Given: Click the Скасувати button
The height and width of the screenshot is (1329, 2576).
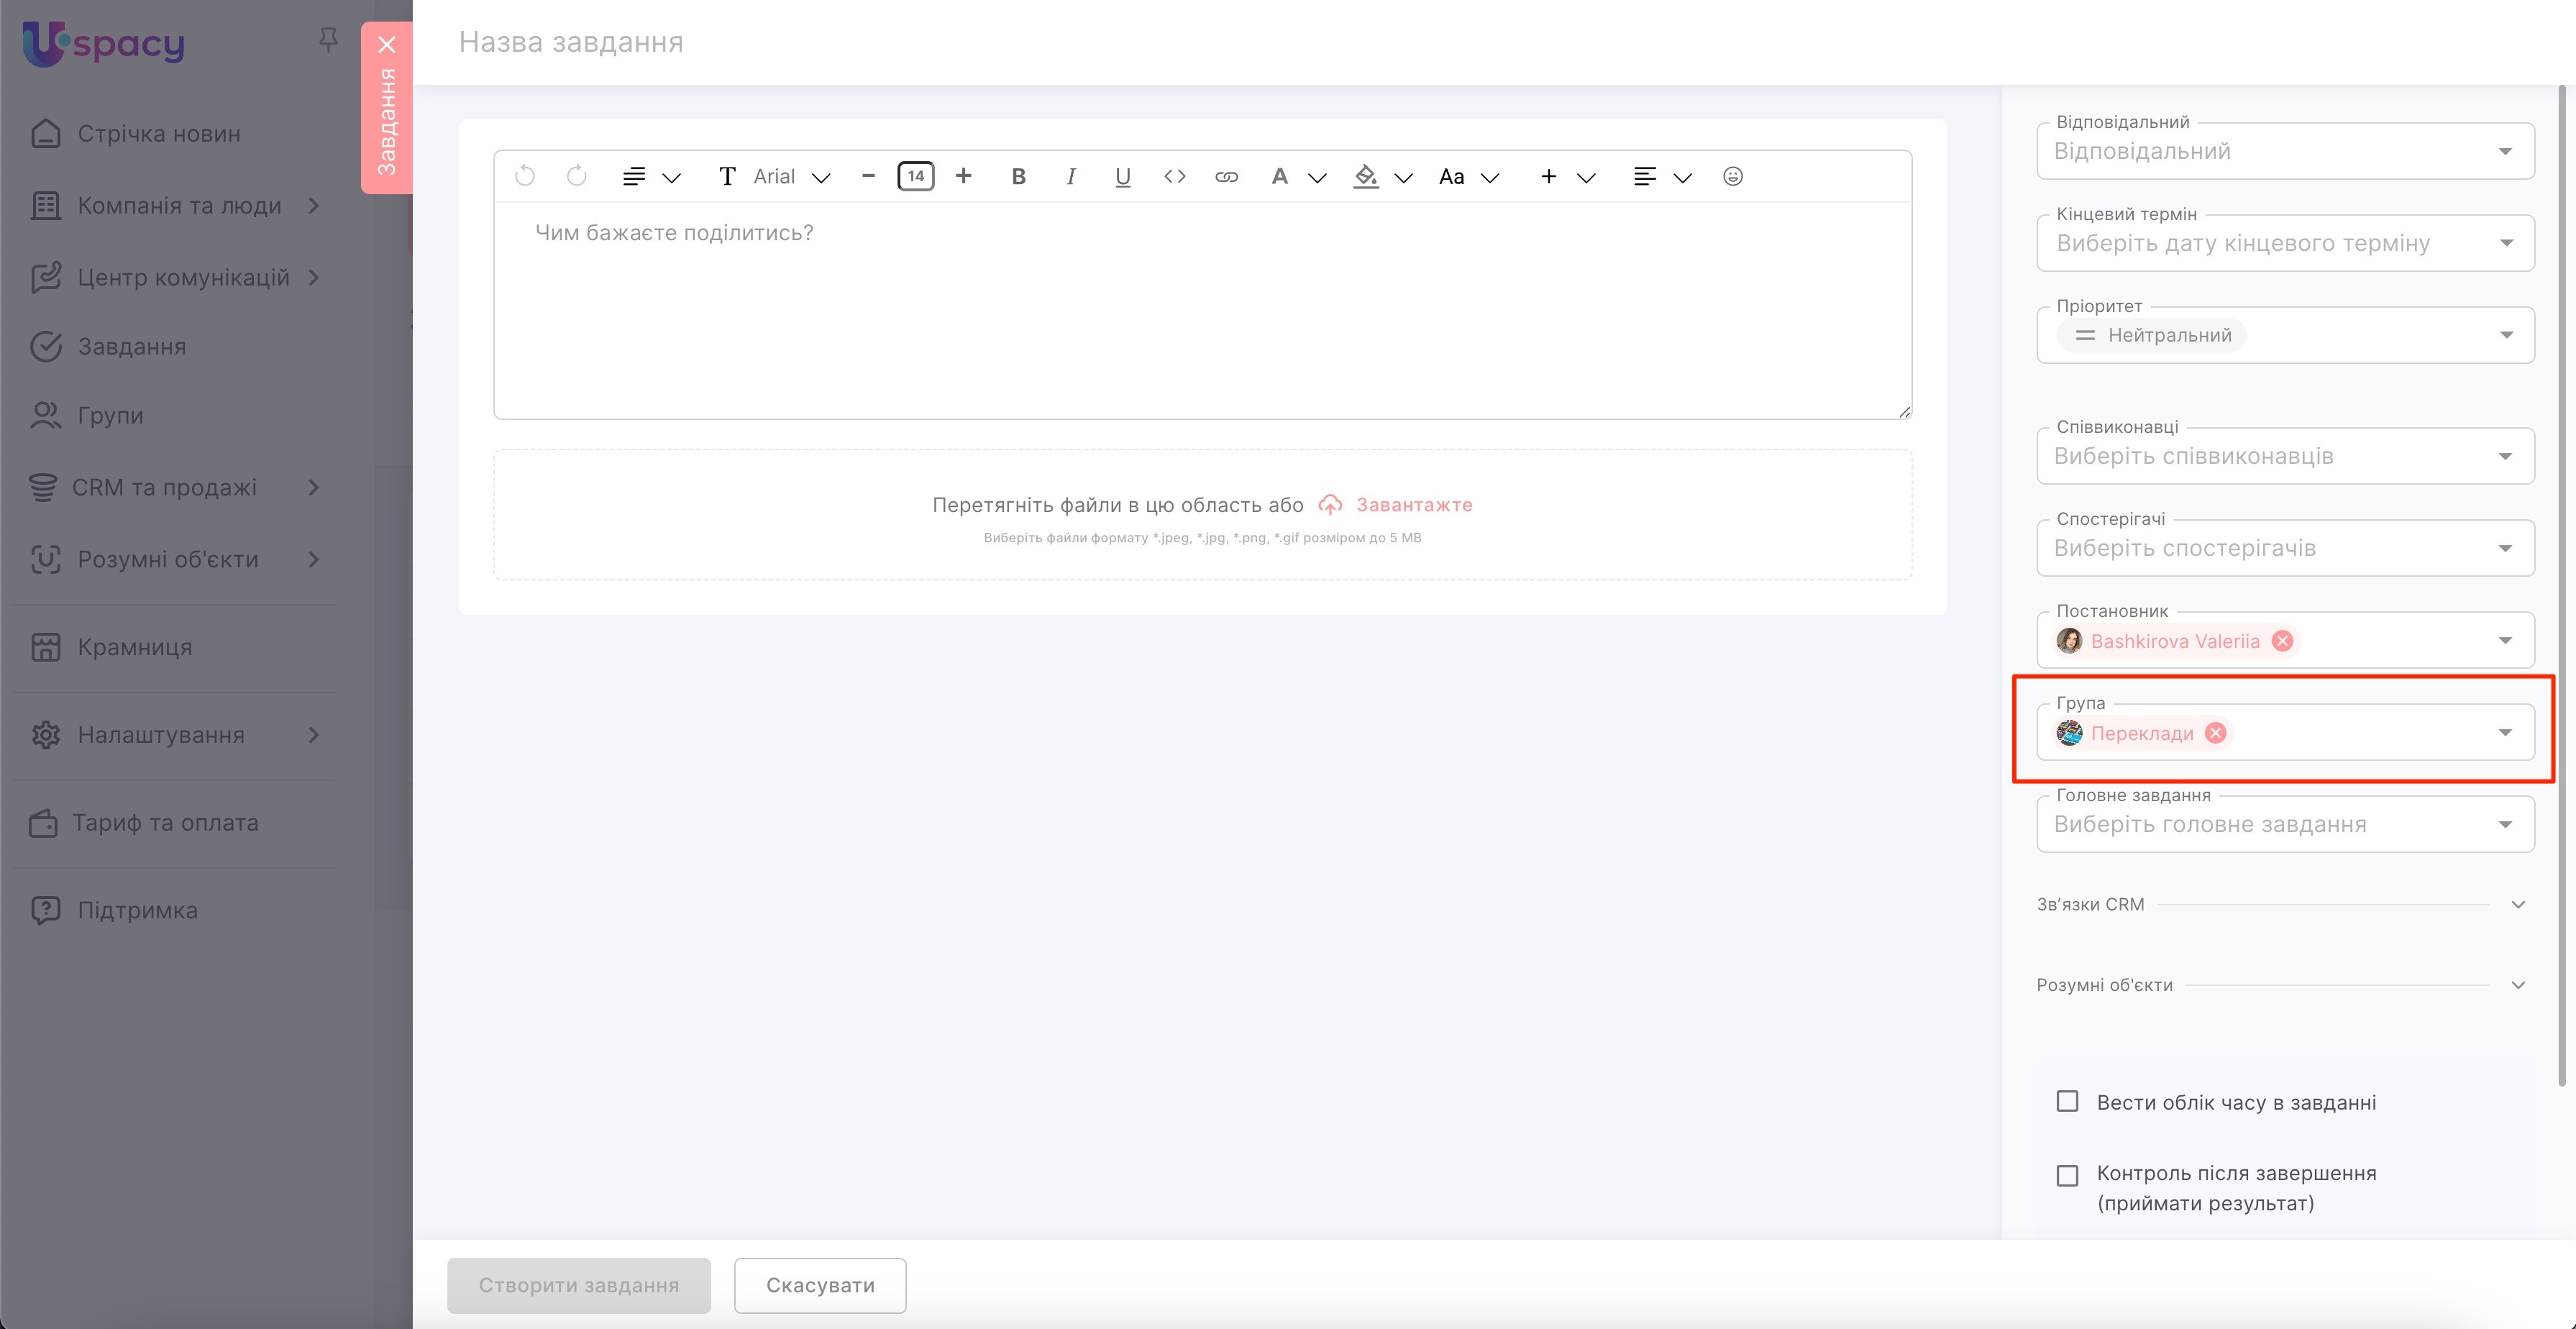Looking at the screenshot, I should pos(819,1285).
